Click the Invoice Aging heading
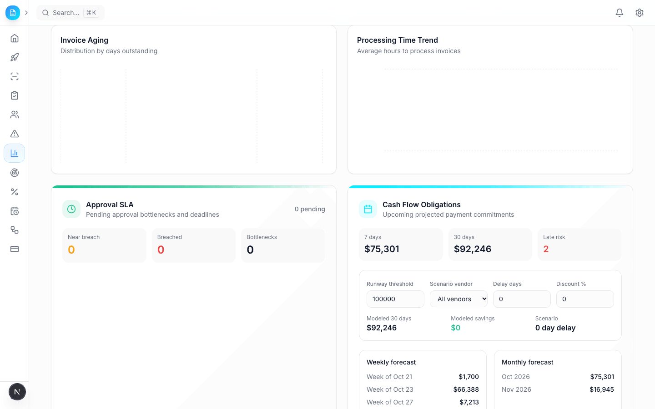655x409 pixels. 84,40
